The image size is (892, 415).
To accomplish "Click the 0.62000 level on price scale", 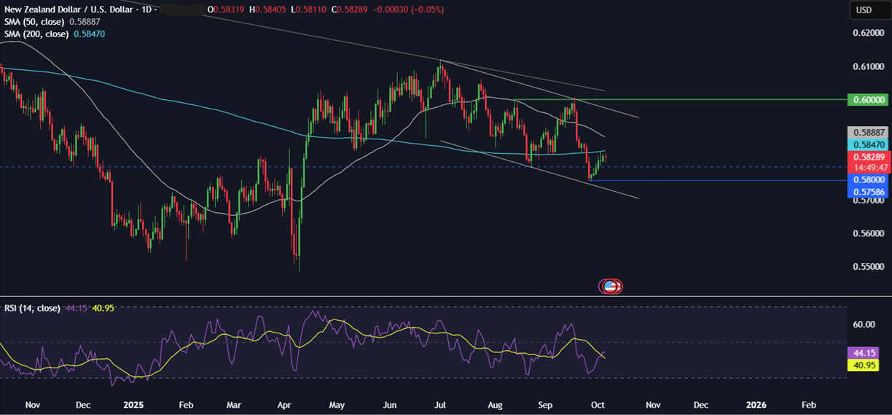I will coord(868,34).
